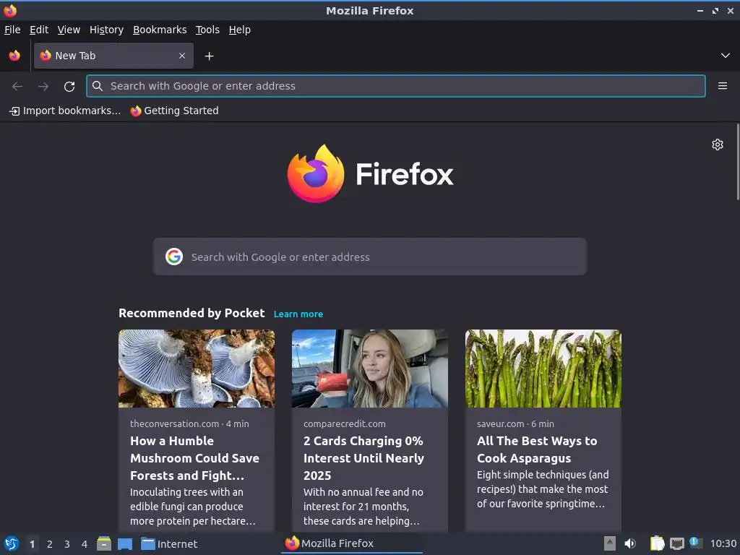Open the Bookmarks menu

click(x=160, y=30)
